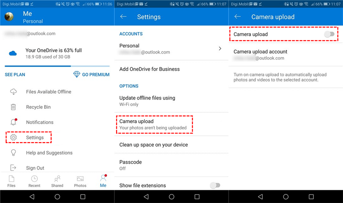Tap 'Your photos aren't being uploaded' text

click(x=153, y=128)
